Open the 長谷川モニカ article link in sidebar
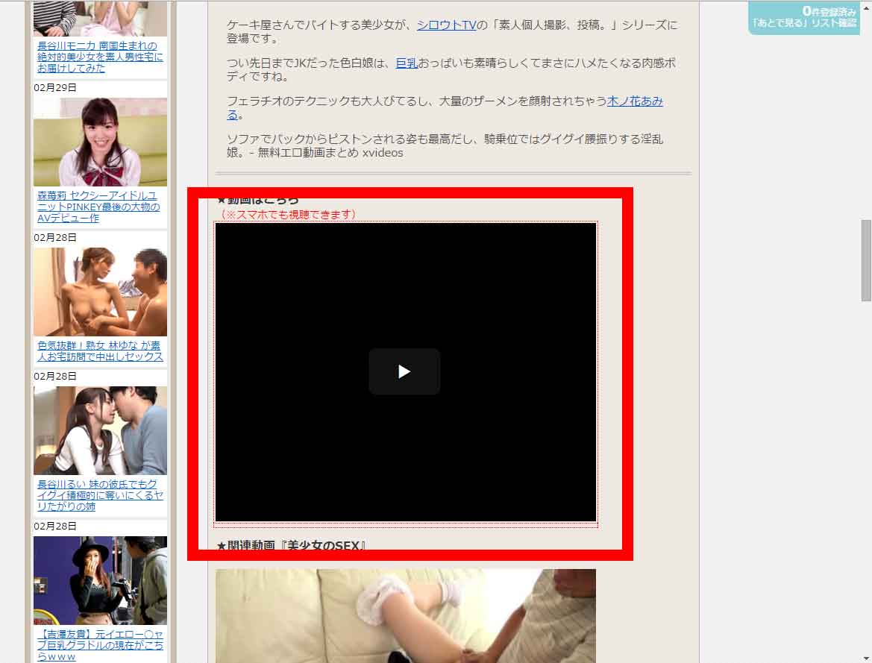The image size is (872, 663). point(100,57)
